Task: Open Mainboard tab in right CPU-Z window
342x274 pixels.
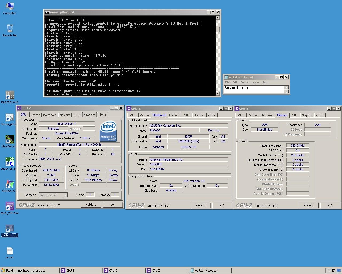Action: [267, 115]
